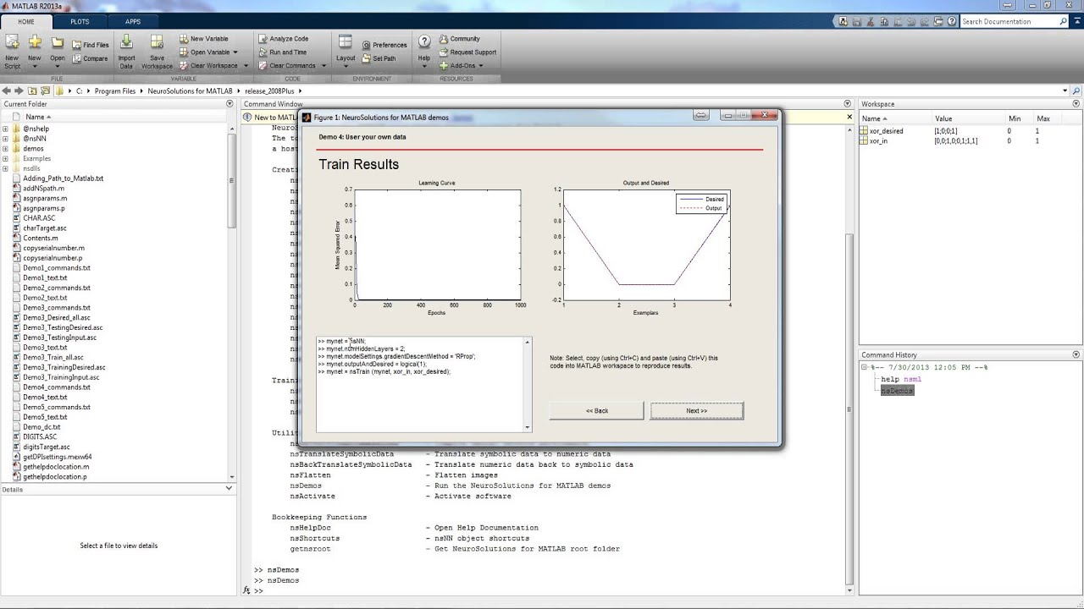Click the browse for folder icon
The image size is (1084, 609).
click(x=47, y=91)
